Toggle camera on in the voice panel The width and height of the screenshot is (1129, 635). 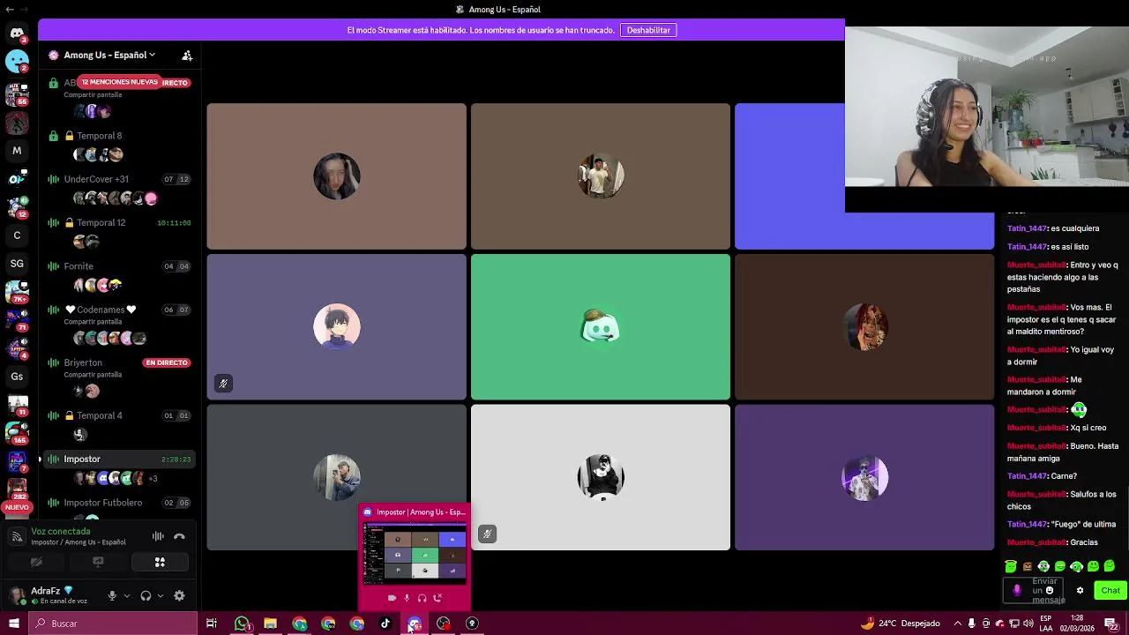pos(36,562)
